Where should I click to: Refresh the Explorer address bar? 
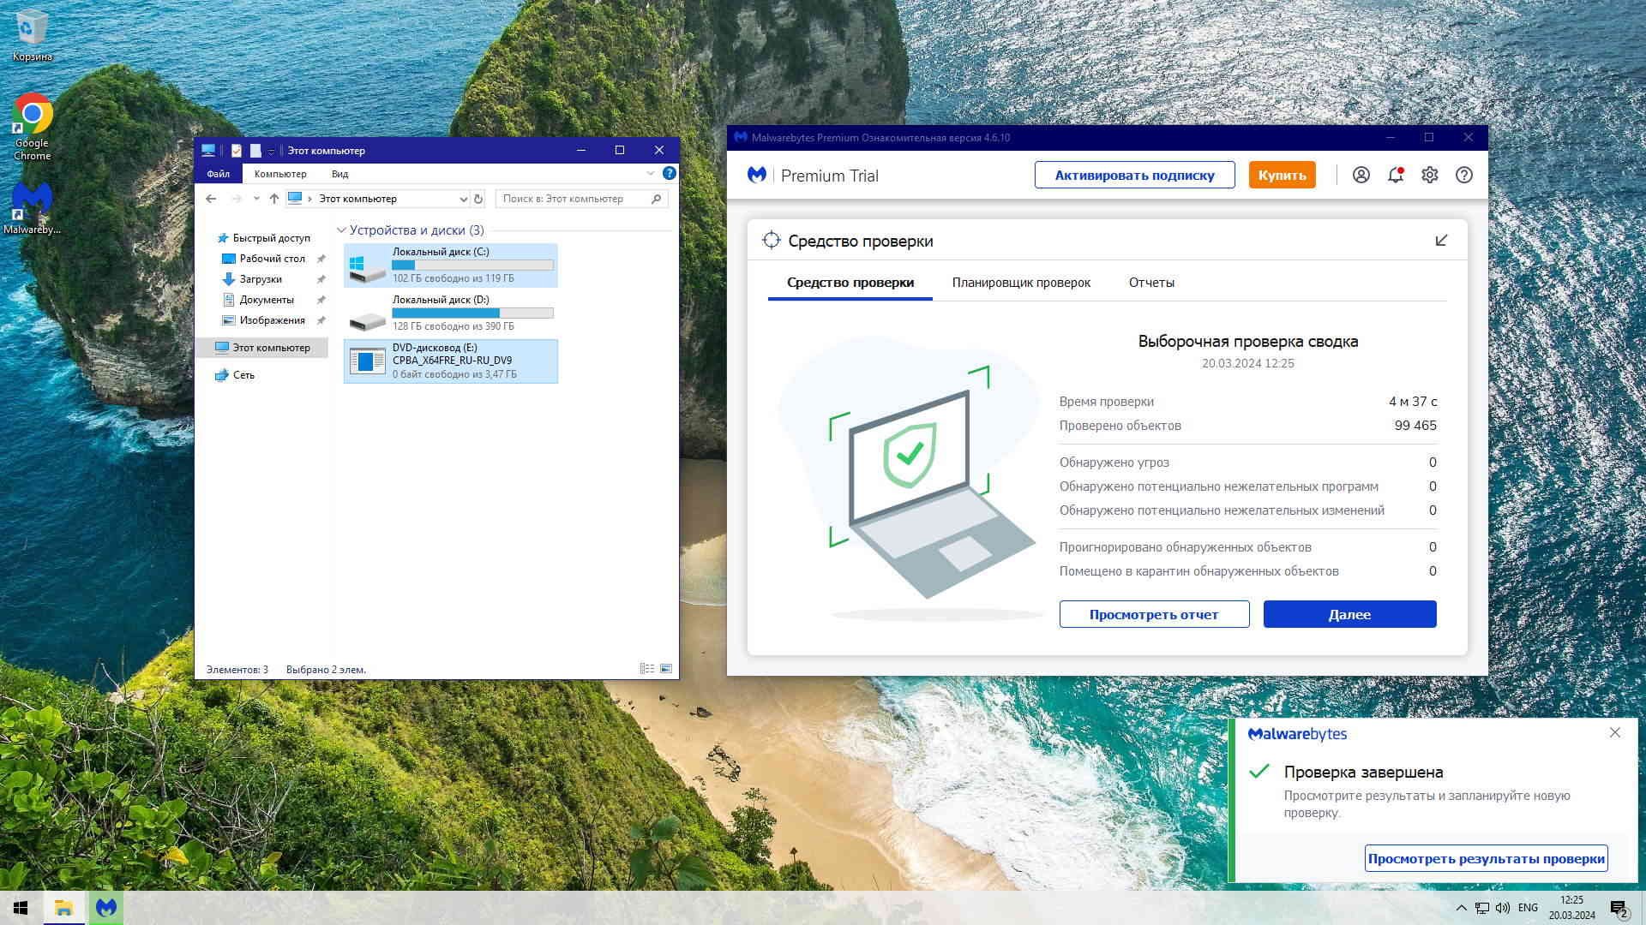(x=478, y=199)
